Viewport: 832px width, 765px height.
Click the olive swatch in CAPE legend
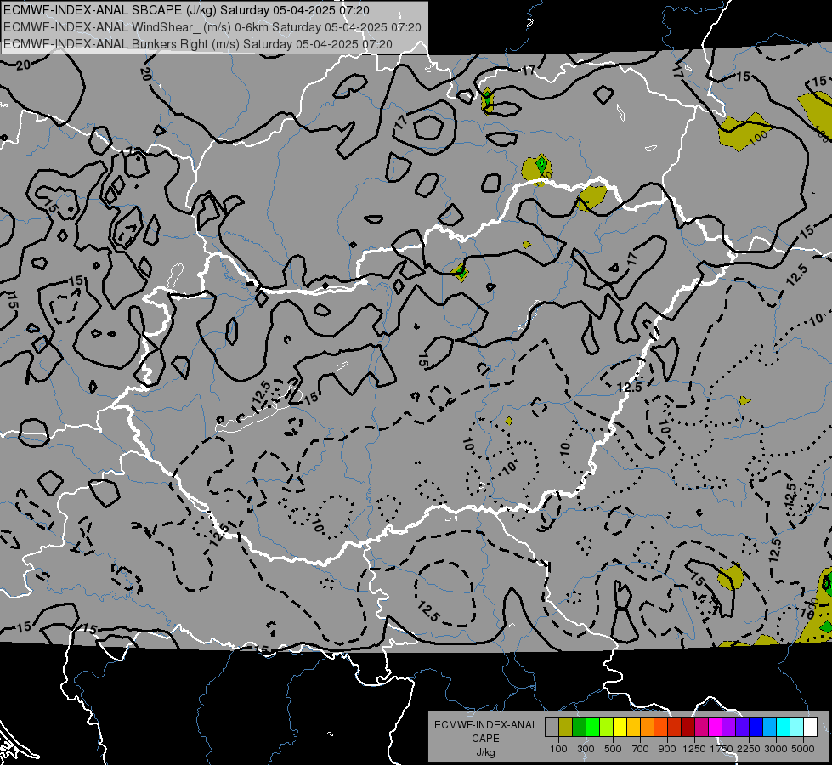point(566,728)
